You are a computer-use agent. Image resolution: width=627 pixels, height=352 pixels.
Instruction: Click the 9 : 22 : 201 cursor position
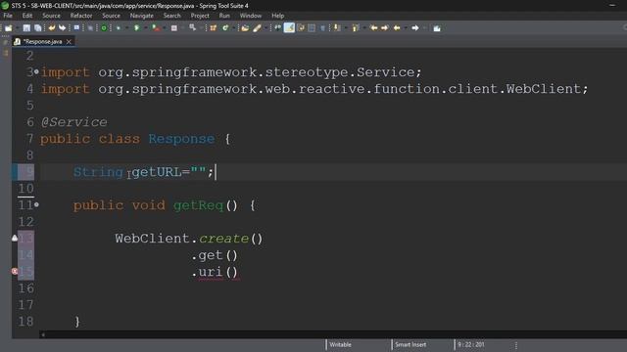(471, 344)
